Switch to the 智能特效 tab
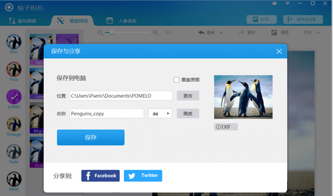The width and height of the screenshot is (333, 196). click(x=72, y=21)
